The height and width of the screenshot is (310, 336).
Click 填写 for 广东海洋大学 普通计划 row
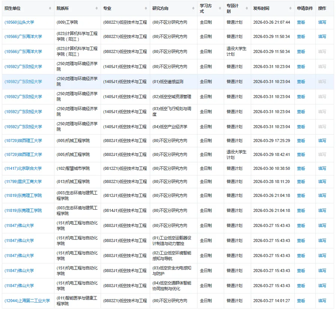point(322,36)
